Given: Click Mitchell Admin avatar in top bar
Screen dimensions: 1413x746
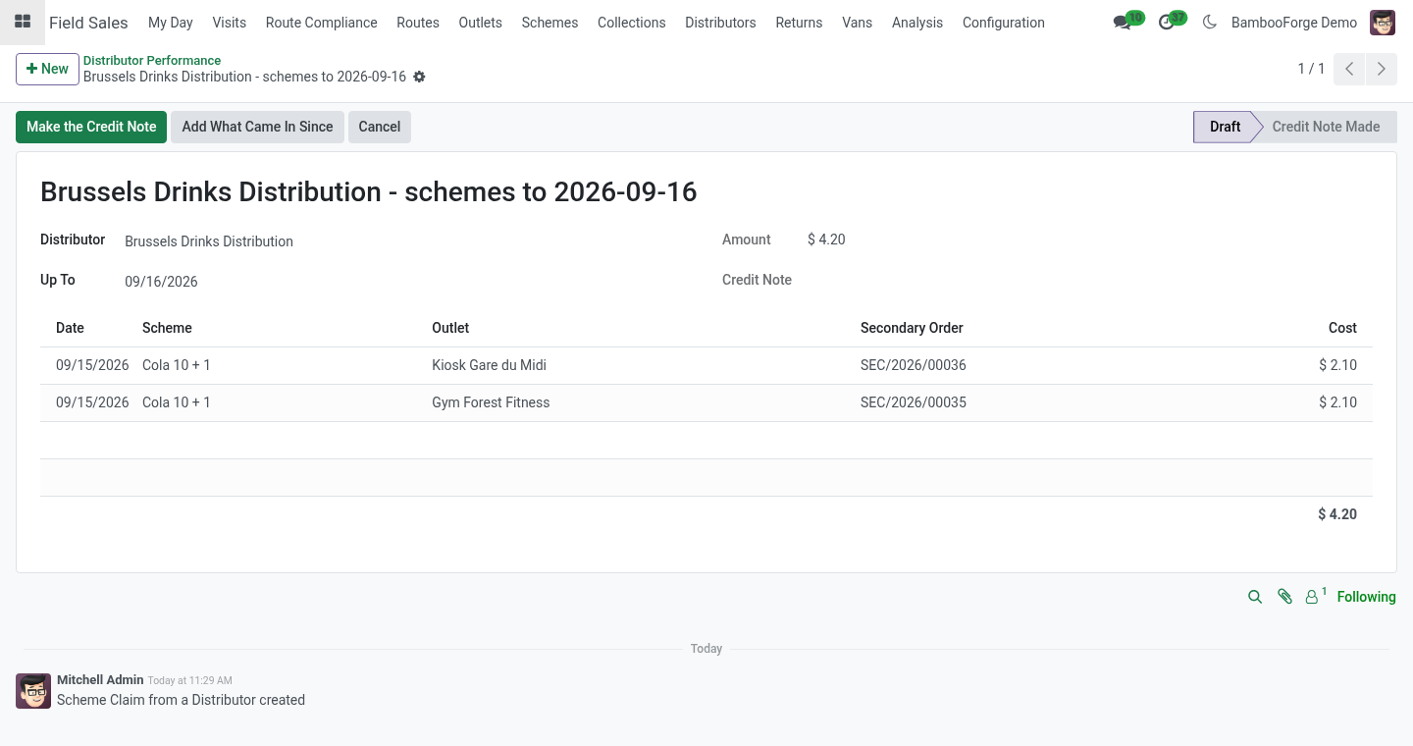Looking at the screenshot, I should [1383, 22].
